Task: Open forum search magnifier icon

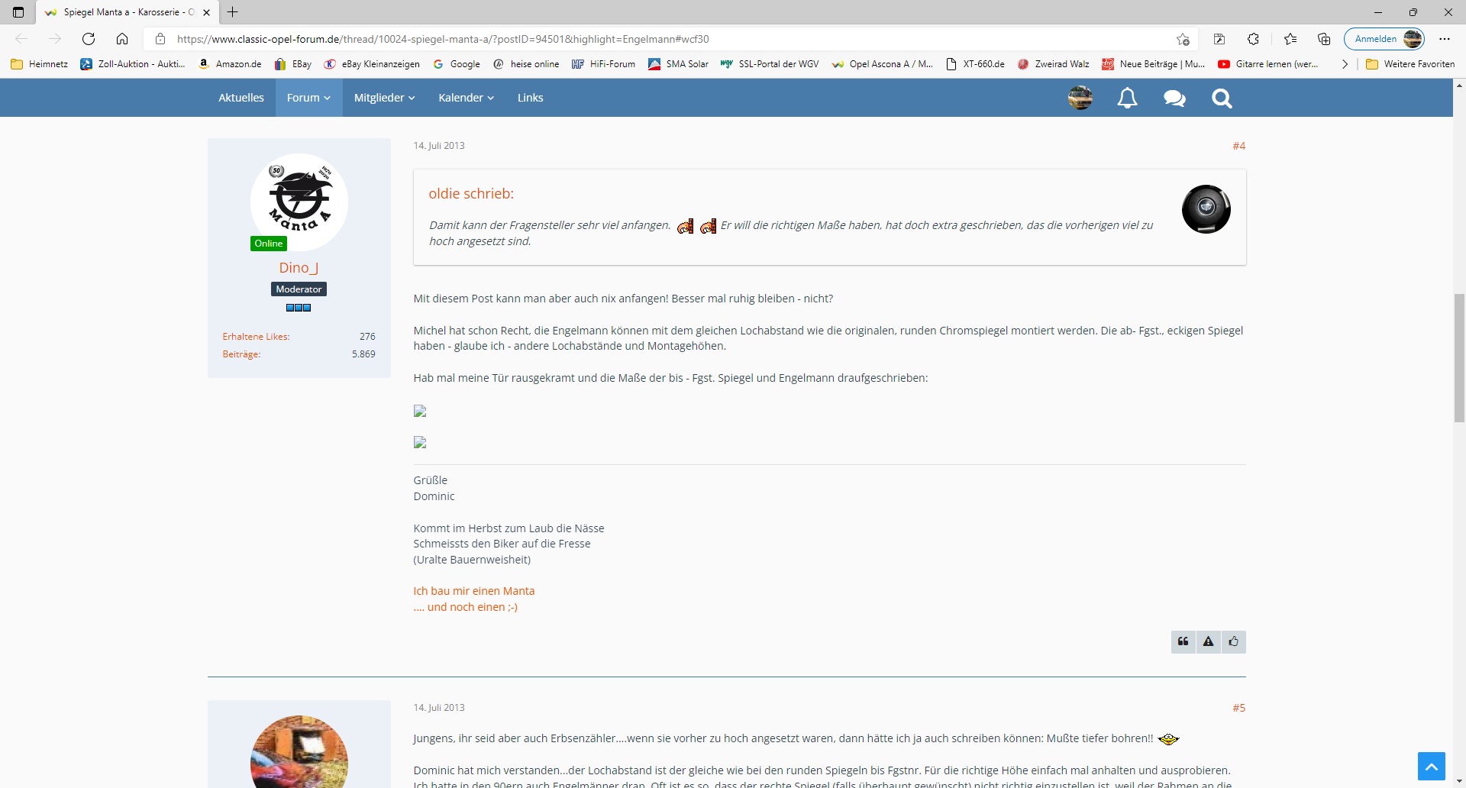Action: pos(1222,98)
